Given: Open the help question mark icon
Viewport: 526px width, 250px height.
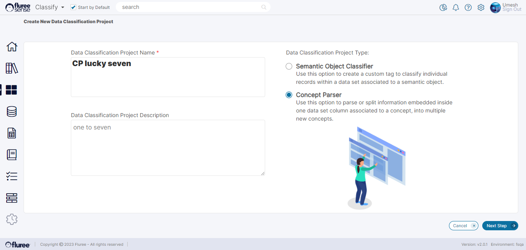Looking at the screenshot, I should tap(468, 7).
